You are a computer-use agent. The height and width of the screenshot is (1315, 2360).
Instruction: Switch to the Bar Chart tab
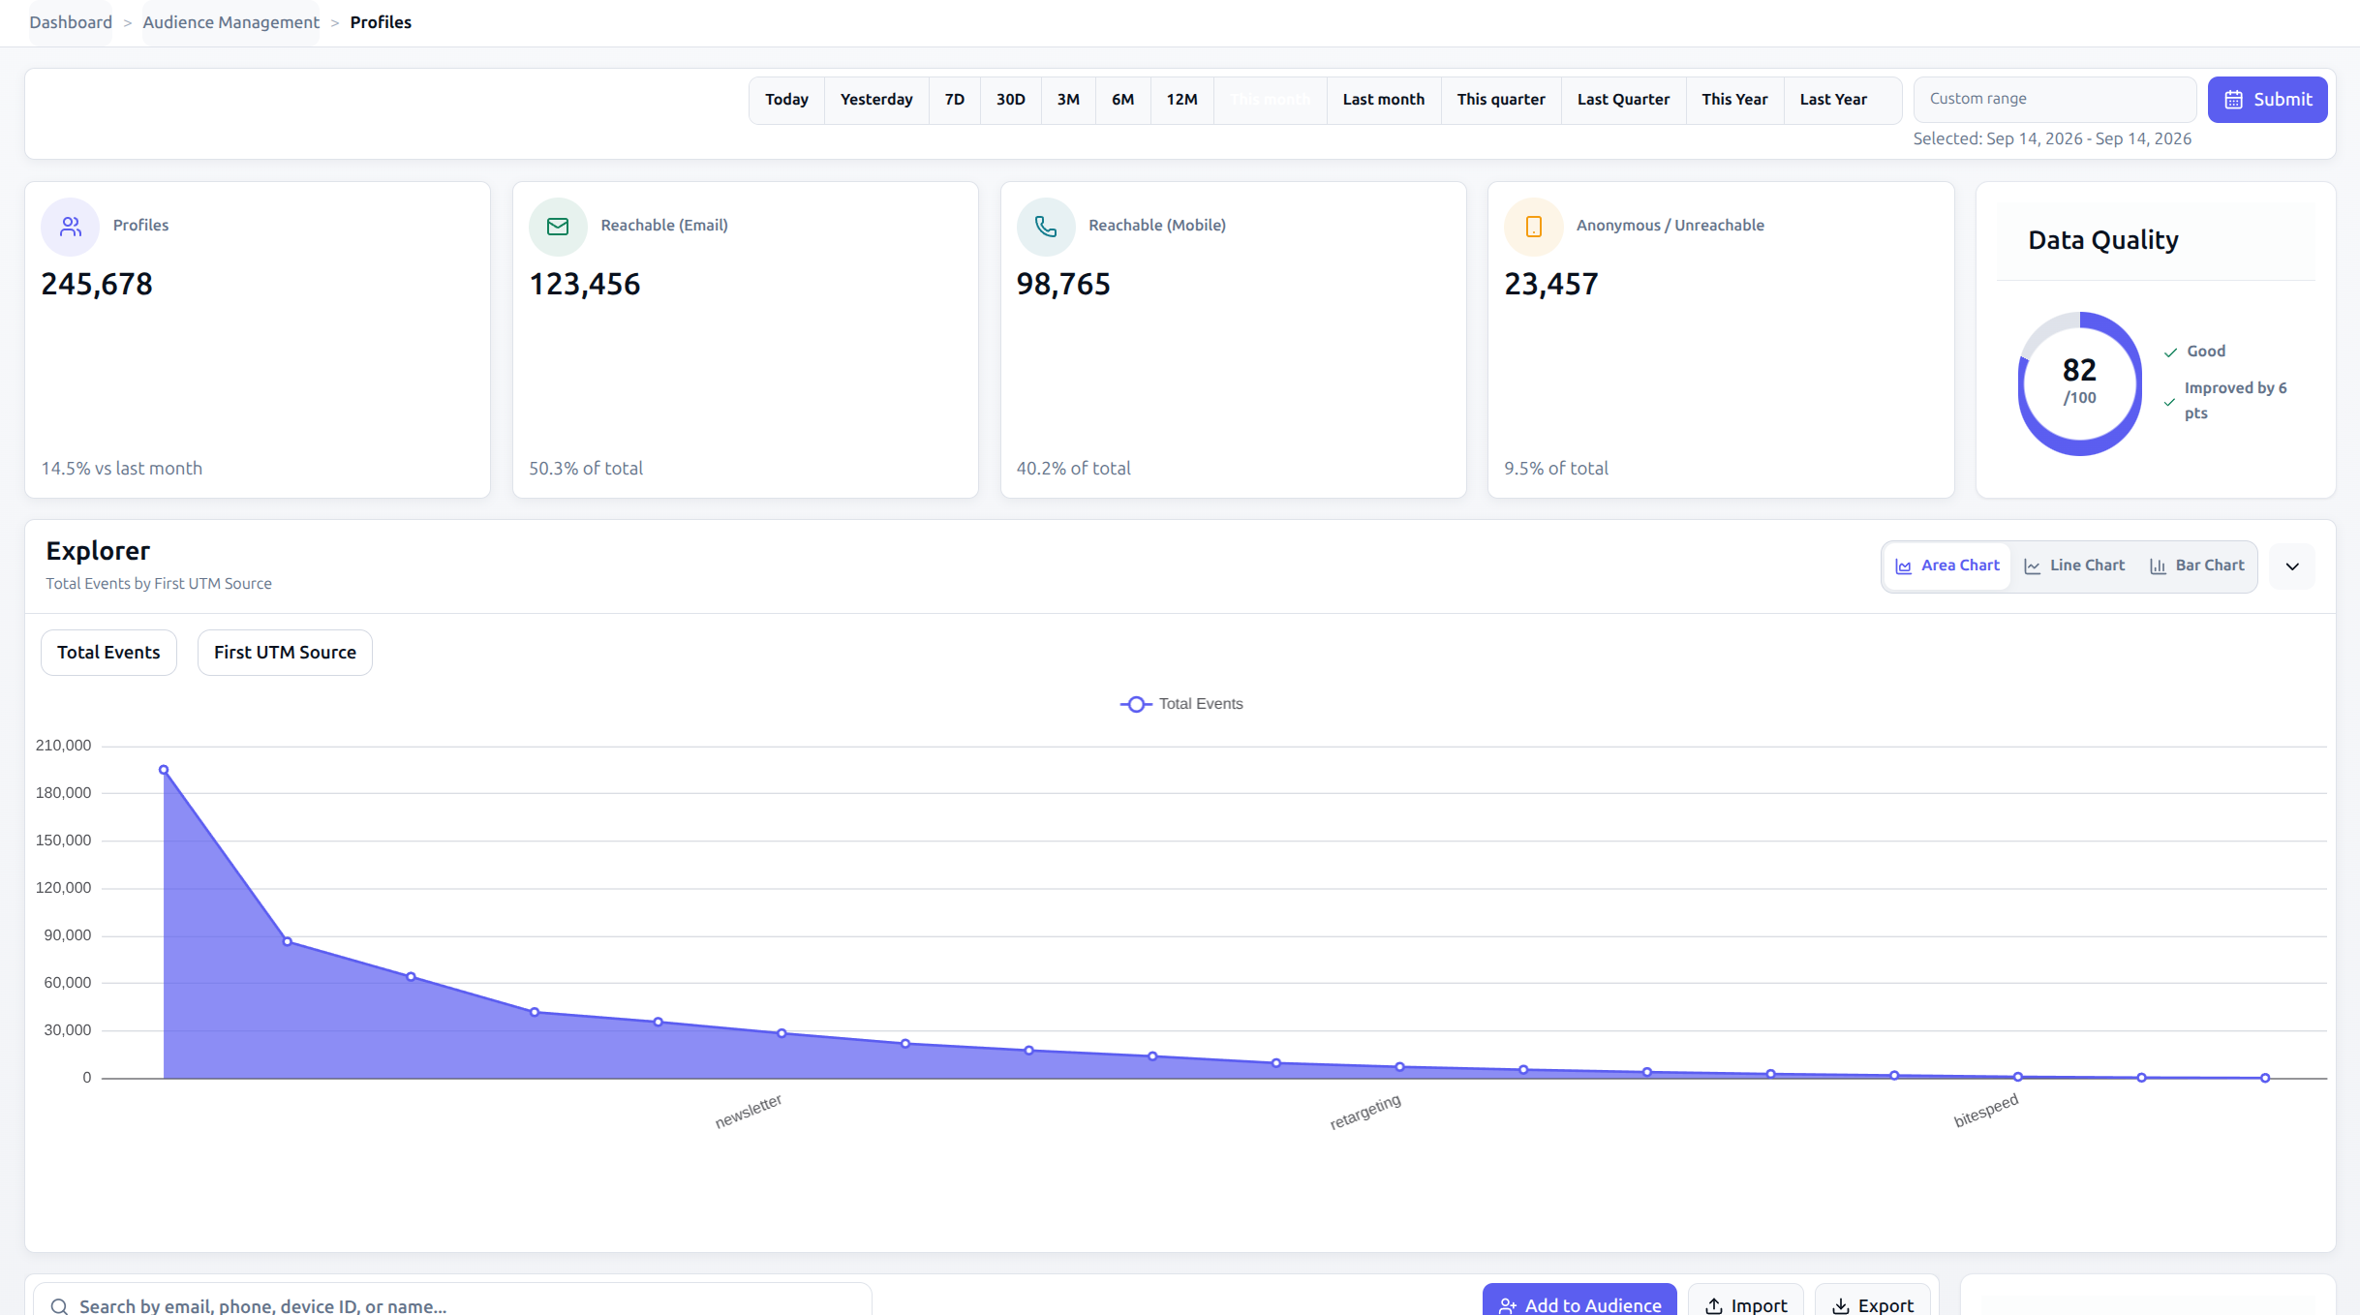[x=2197, y=566]
